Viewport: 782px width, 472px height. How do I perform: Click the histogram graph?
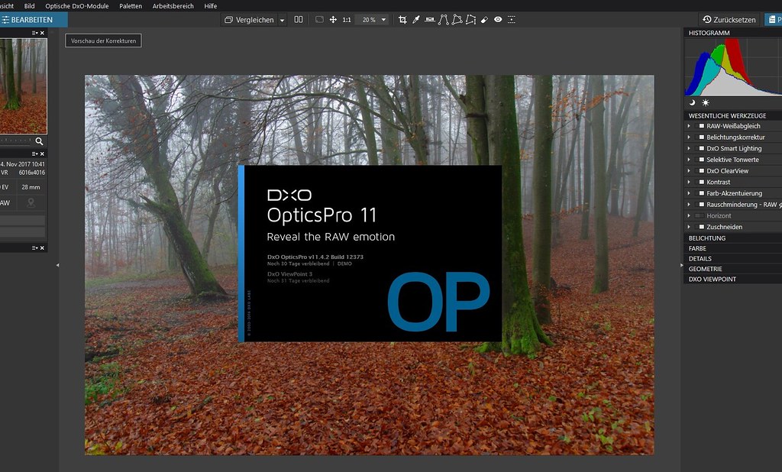click(x=734, y=67)
